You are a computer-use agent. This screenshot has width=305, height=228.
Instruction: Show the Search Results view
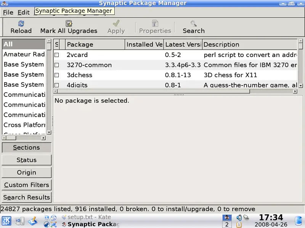point(26,197)
